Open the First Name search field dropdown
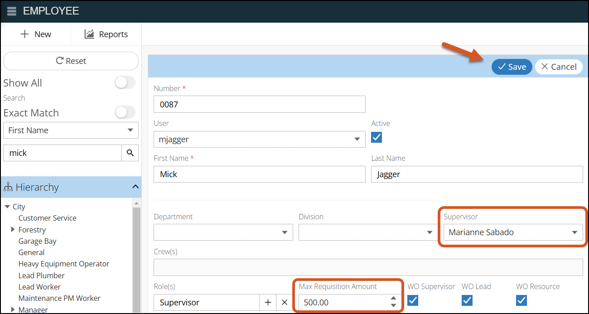This screenshot has height=314, width=589. [x=130, y=130]
